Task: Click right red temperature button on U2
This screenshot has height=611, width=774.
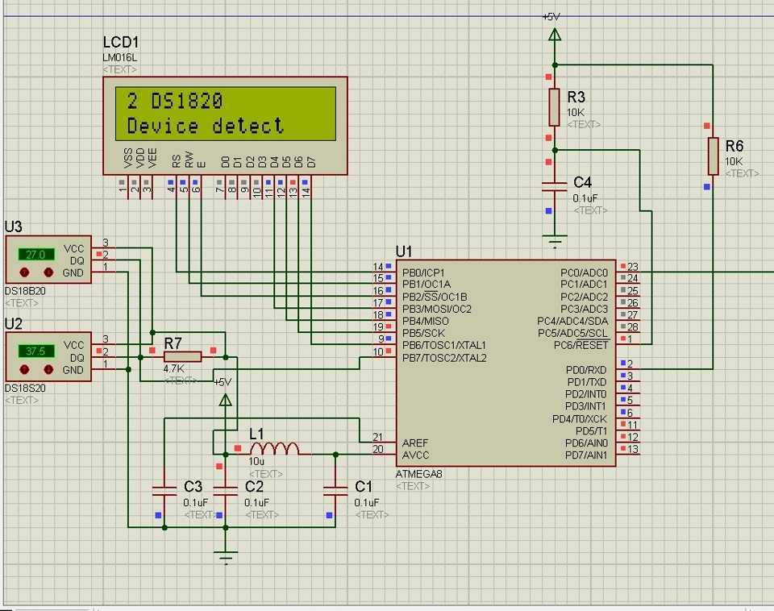Action: tap(48, 369)
